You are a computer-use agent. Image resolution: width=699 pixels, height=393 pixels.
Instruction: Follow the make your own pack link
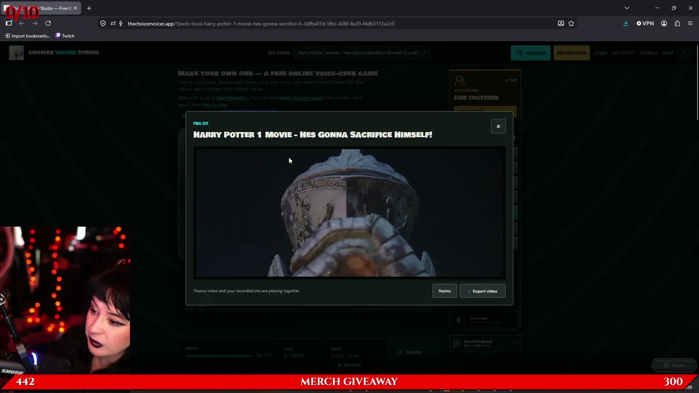(300, 98)
